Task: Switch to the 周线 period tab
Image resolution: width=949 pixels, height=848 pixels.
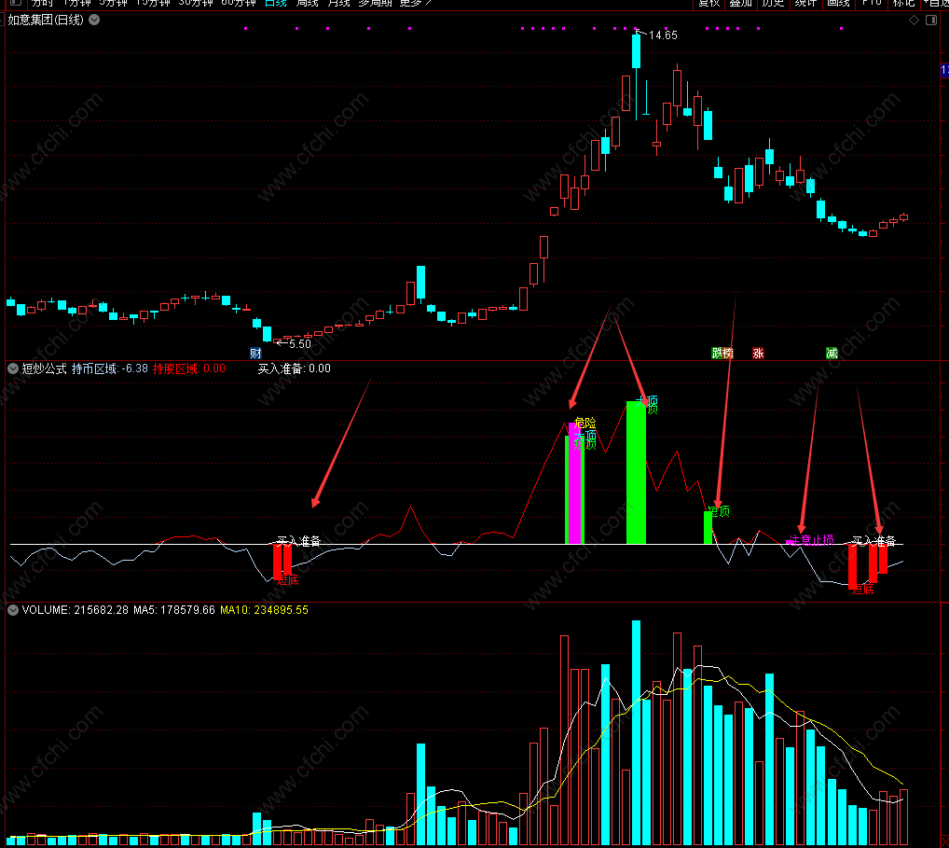Action: click(307, 3)
